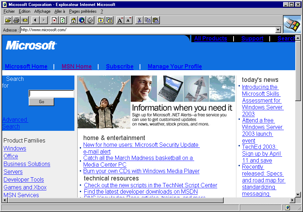
Task: Click in the Microsoft search text field
Action: (x=51, y=94)
